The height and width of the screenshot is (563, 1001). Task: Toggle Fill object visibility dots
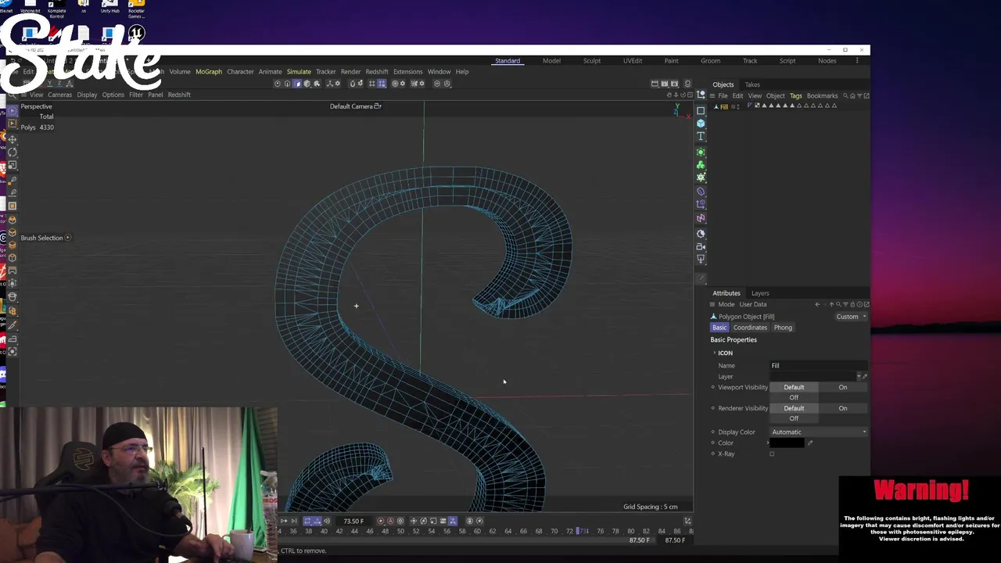pyautogui.click(x=738, y=106)
